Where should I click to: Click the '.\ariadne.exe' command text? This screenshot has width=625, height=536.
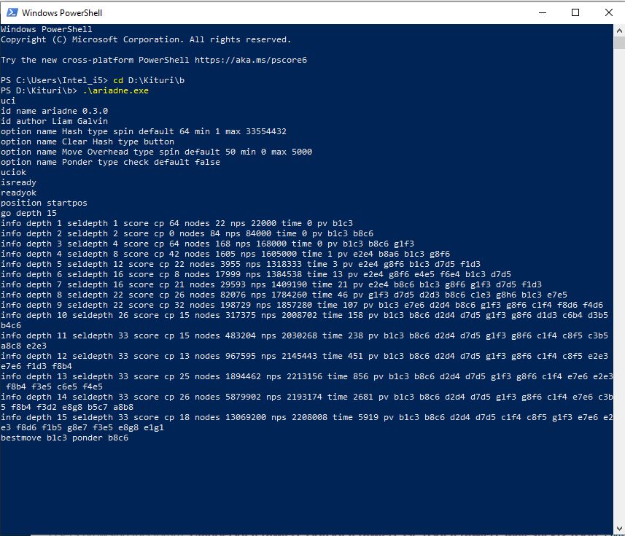(x=116, y=90)
